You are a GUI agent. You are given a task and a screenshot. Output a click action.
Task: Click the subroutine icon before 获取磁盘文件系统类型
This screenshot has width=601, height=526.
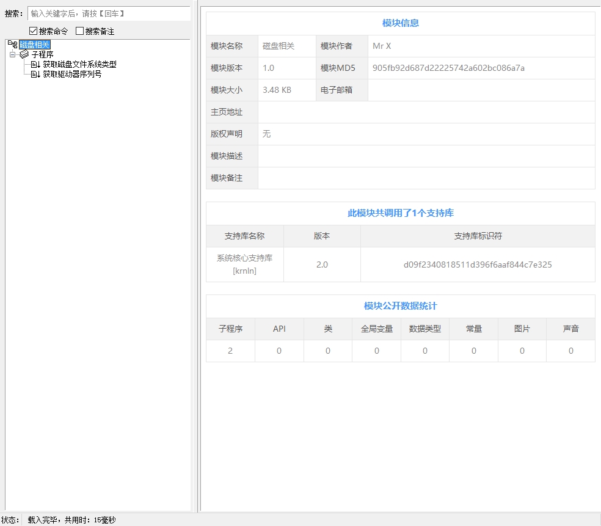(35, 64)
